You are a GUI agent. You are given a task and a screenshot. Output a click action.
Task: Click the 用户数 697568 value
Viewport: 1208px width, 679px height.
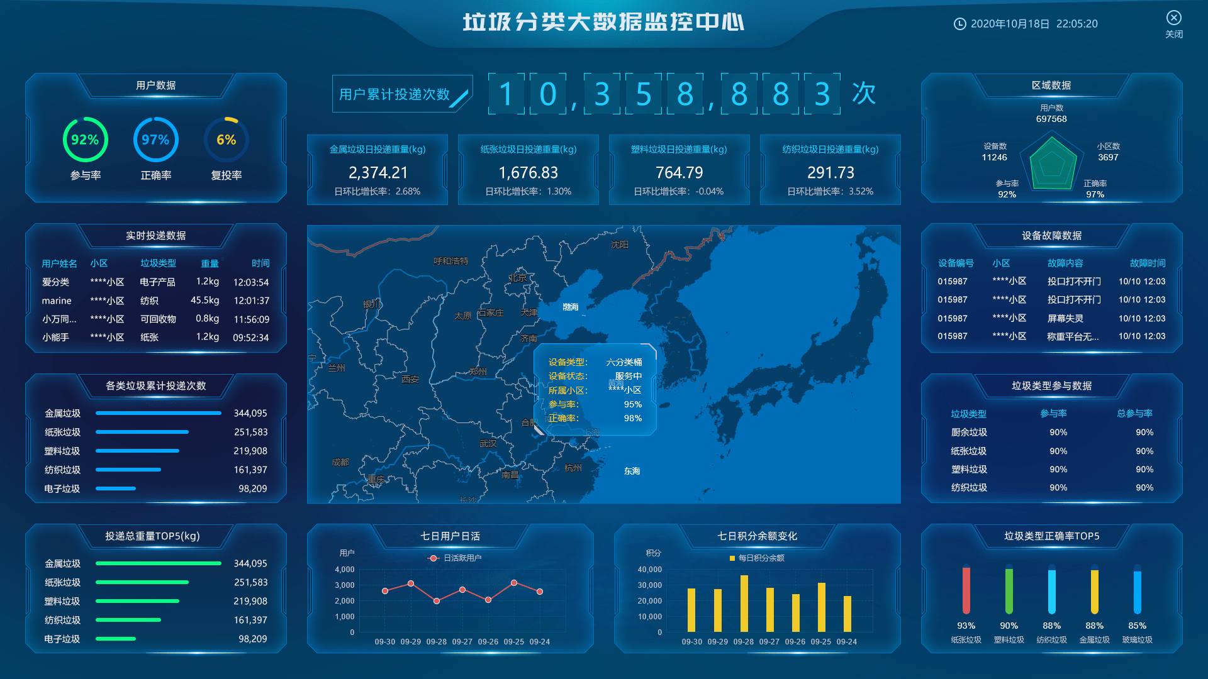[1051, 119]
